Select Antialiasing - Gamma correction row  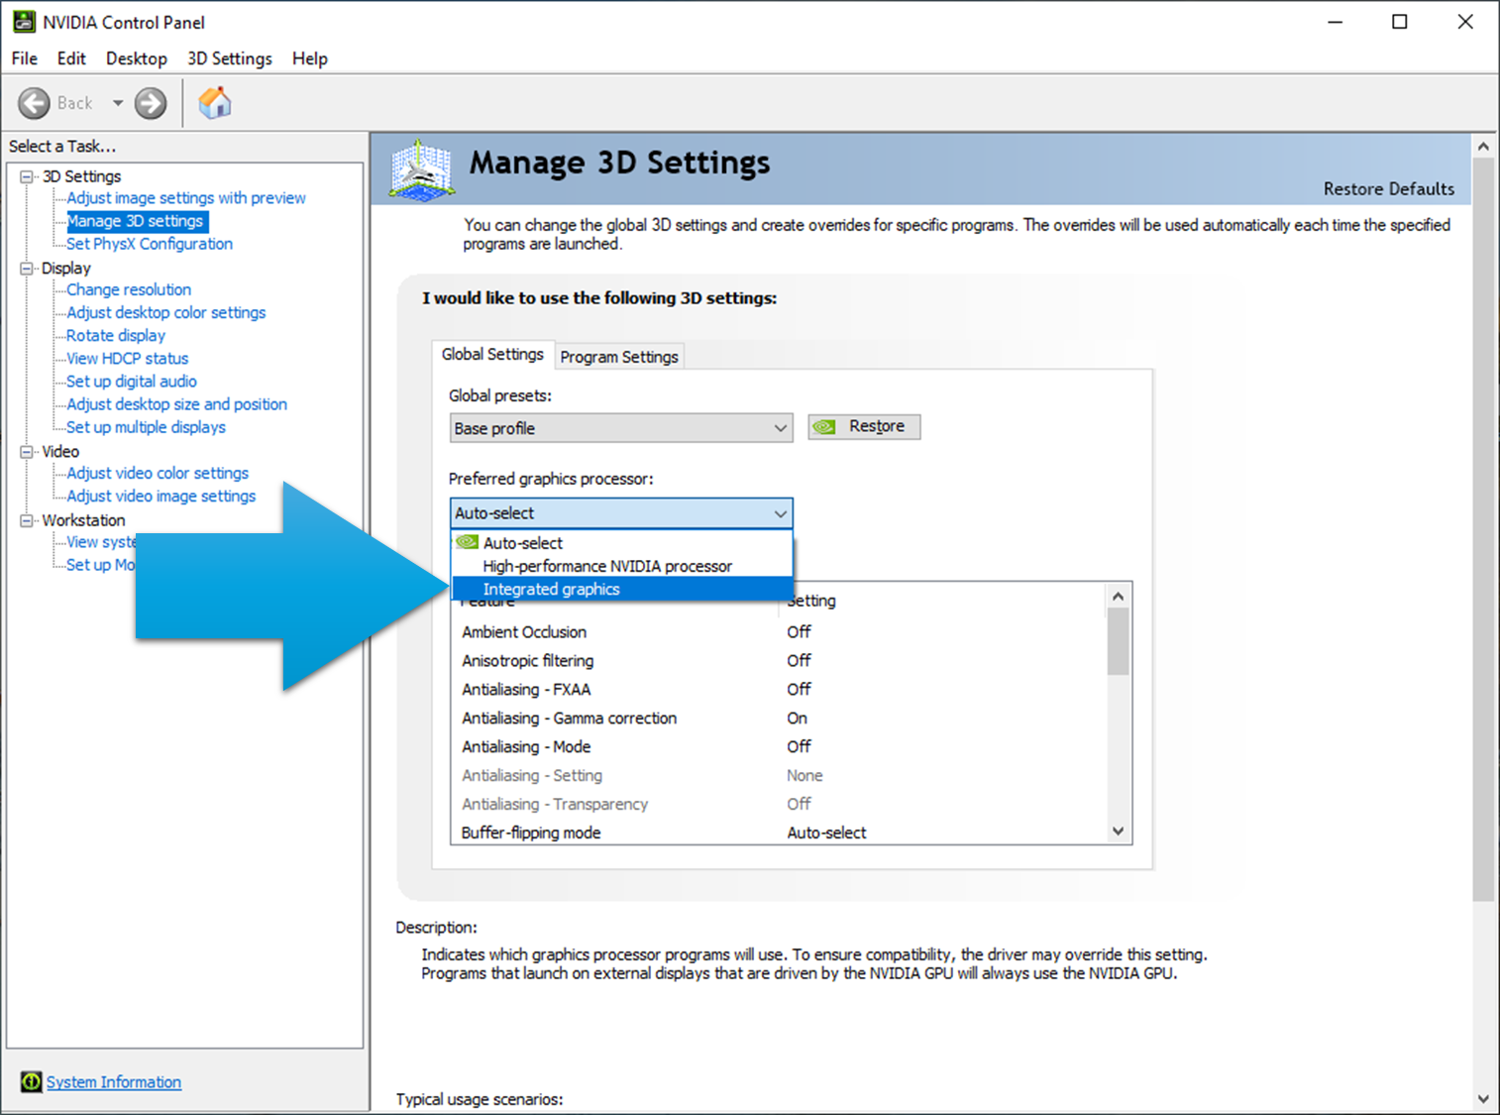point(779,718)
